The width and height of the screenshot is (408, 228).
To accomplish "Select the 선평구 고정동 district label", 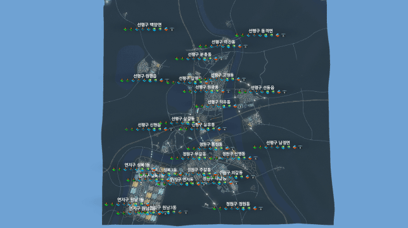I will tap(222, 75).
